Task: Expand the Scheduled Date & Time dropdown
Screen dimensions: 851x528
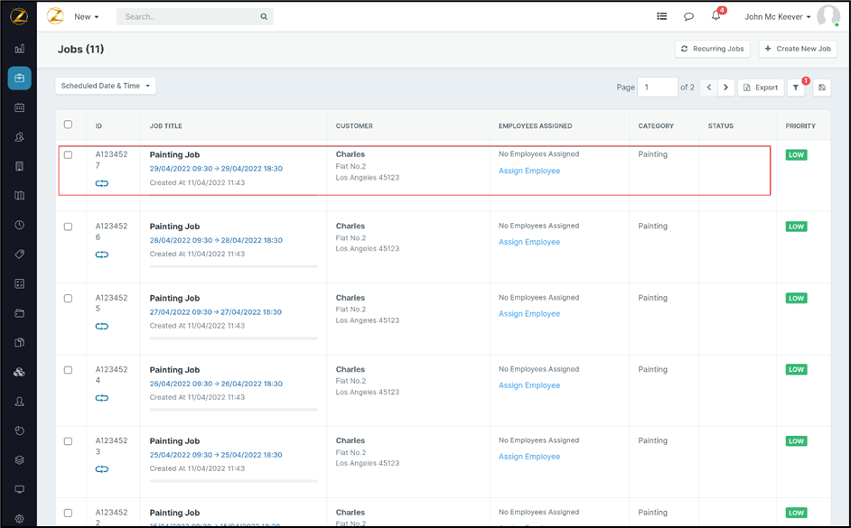Action: click(105, 86)
